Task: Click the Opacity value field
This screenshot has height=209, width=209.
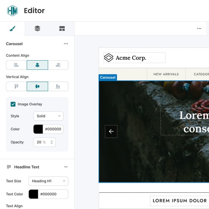Action: (x=44, y=142)
